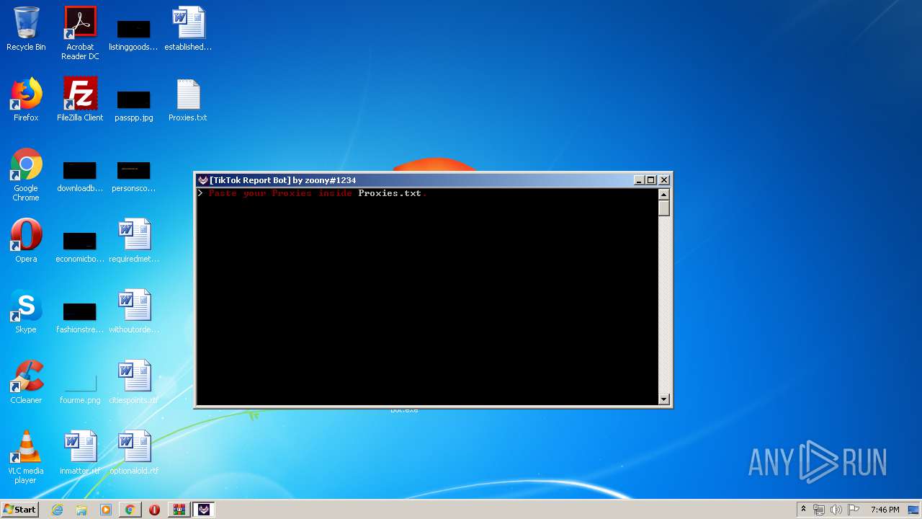The image size is (922, 519).
Task: Open Chrome from the taskbar
Action: click(x=130, y=510)
